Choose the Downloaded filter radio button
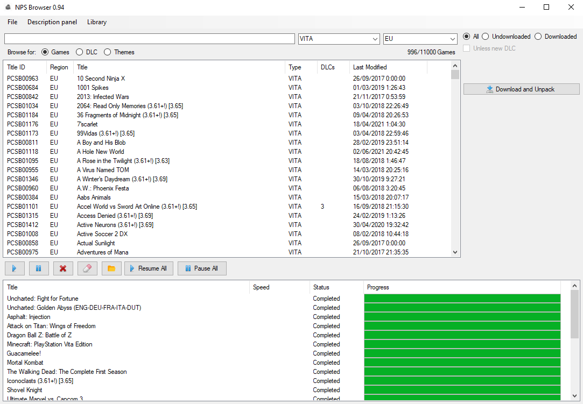 (x=538, y=37)
